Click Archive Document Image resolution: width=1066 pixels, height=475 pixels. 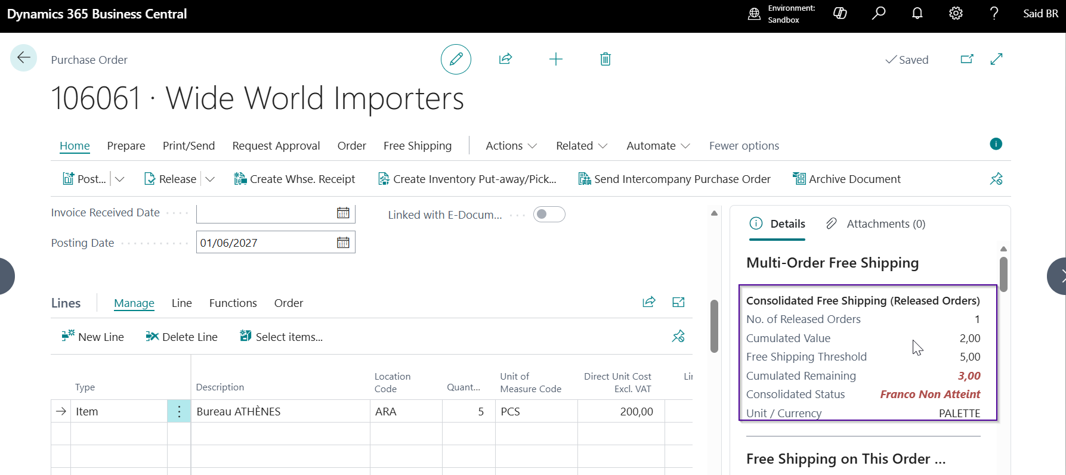coord(846,179)
